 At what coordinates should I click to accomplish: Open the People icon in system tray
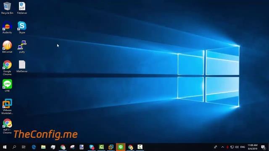coord(216,147)
